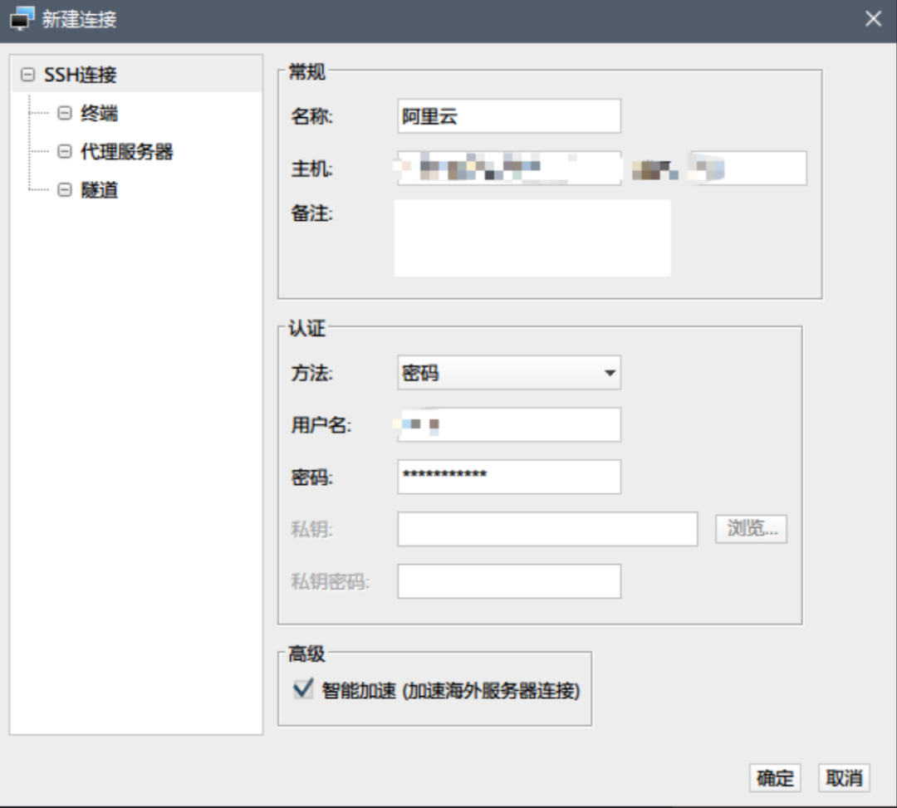Click the masked 密码 password field
Viewport: 897px width, 808px height.
click(x=508, y=476)
